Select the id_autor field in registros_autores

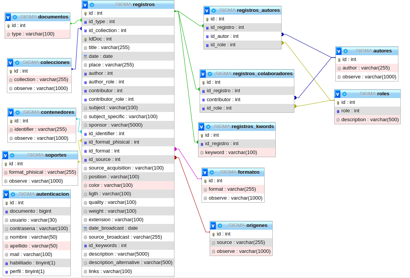pos(224,36)
